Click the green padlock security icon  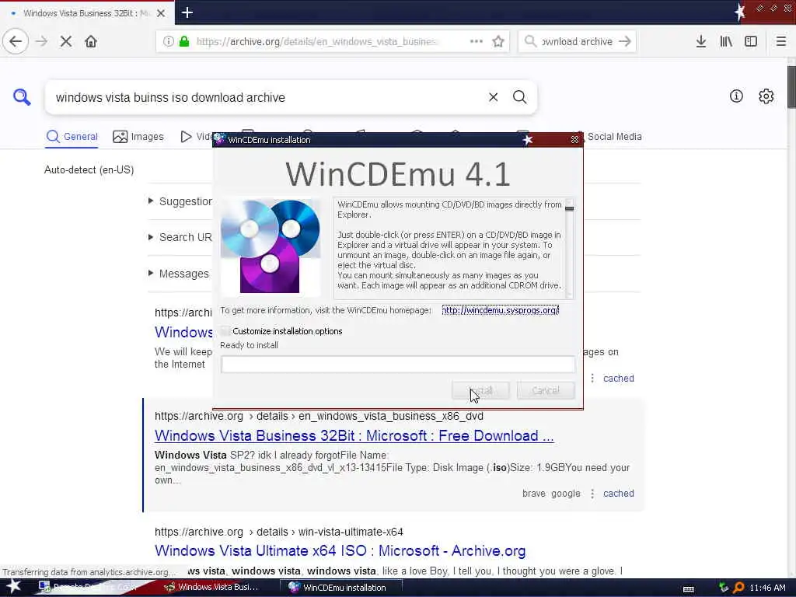click(184, 41)
